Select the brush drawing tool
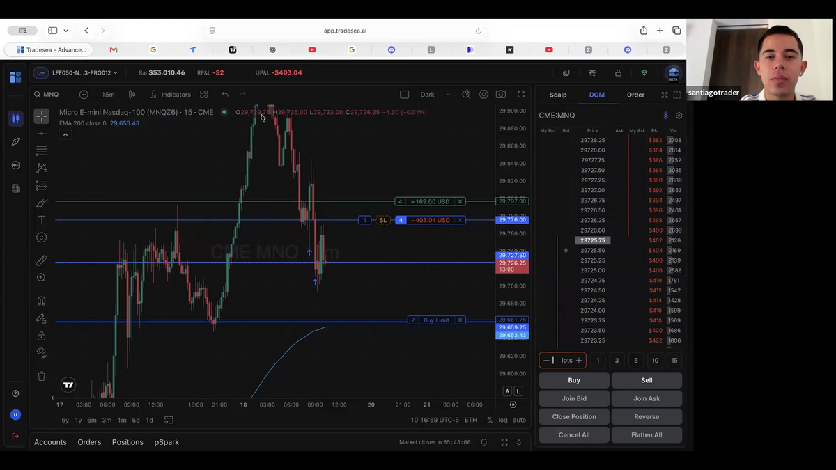This screenshot has width=836, height=470. 42,203
